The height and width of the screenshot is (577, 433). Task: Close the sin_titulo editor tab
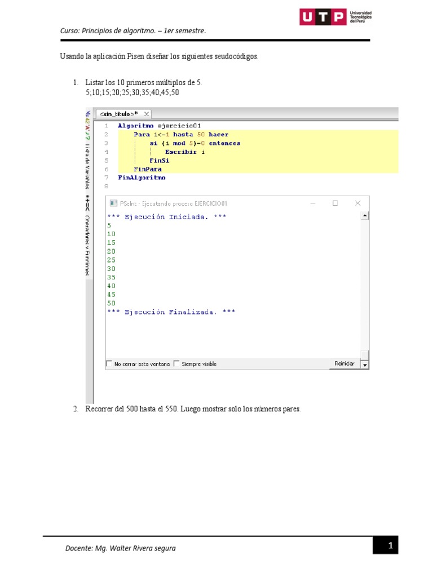(x=147, y=113)
